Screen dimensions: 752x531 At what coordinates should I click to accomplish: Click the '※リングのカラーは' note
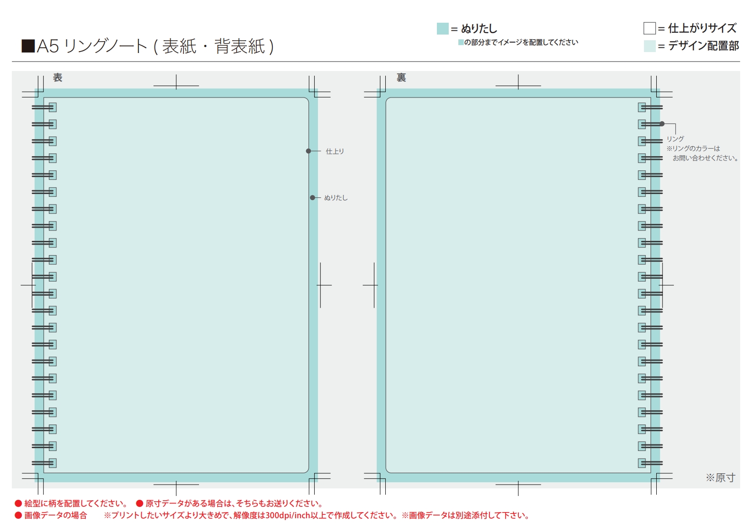click(x=693, y=149)
